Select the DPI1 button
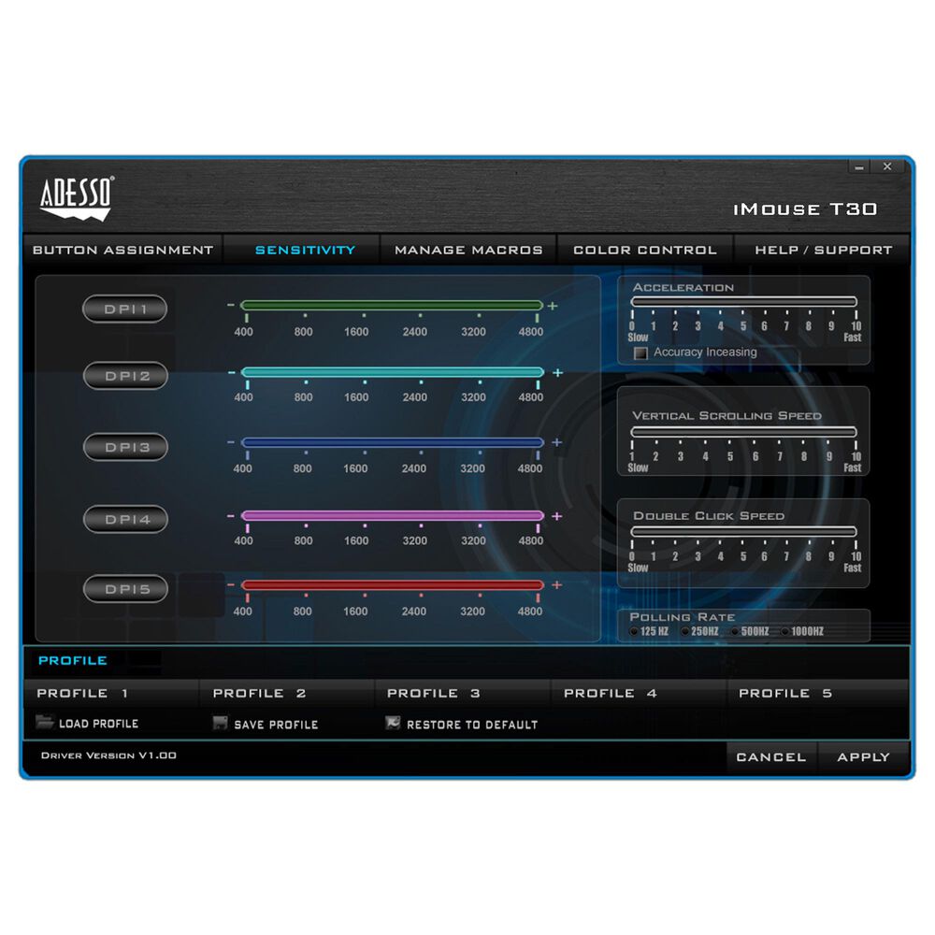Viewport: 935px width, 935px height. pos(124,309)
